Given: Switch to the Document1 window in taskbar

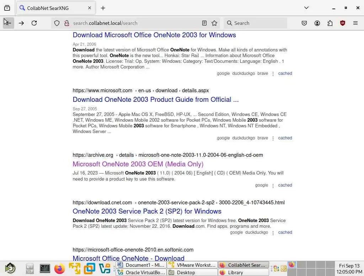Looking at the screenshot, I should pyautogui.click(x=141, y=265).
